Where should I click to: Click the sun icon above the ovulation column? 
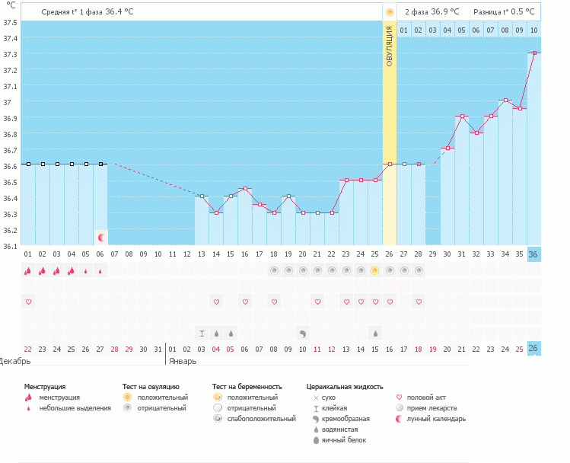(x=390, y=12)
